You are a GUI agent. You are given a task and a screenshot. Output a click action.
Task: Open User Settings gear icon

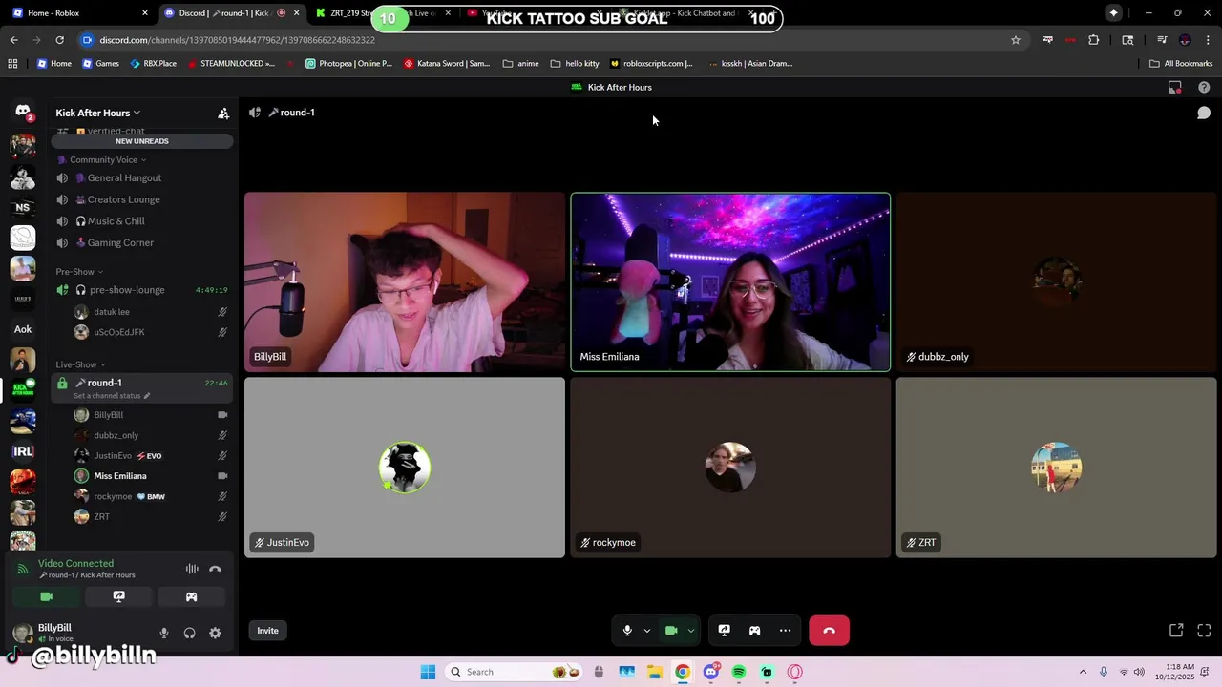(x=215, y=633)
